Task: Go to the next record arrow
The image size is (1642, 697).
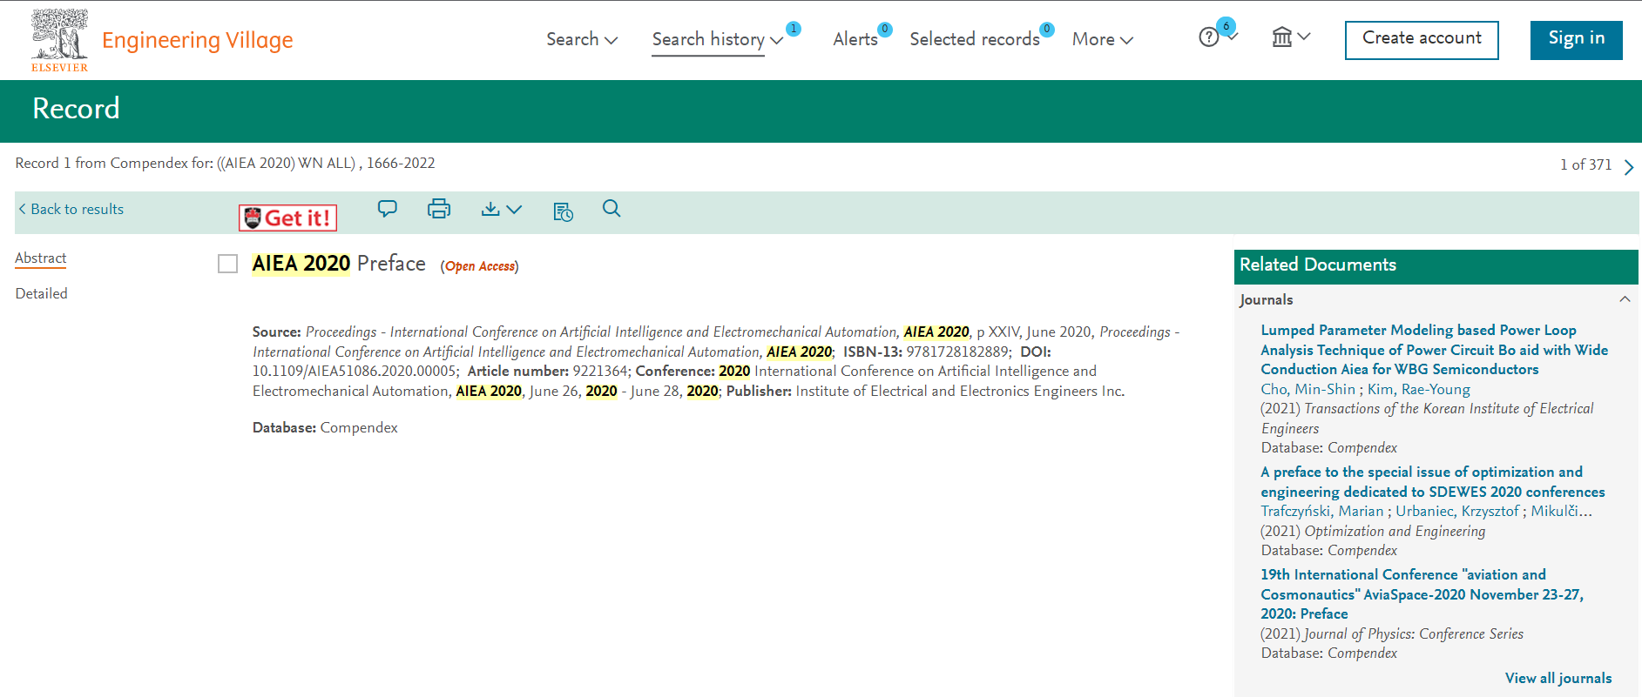Action: [x=1628, y=167]
